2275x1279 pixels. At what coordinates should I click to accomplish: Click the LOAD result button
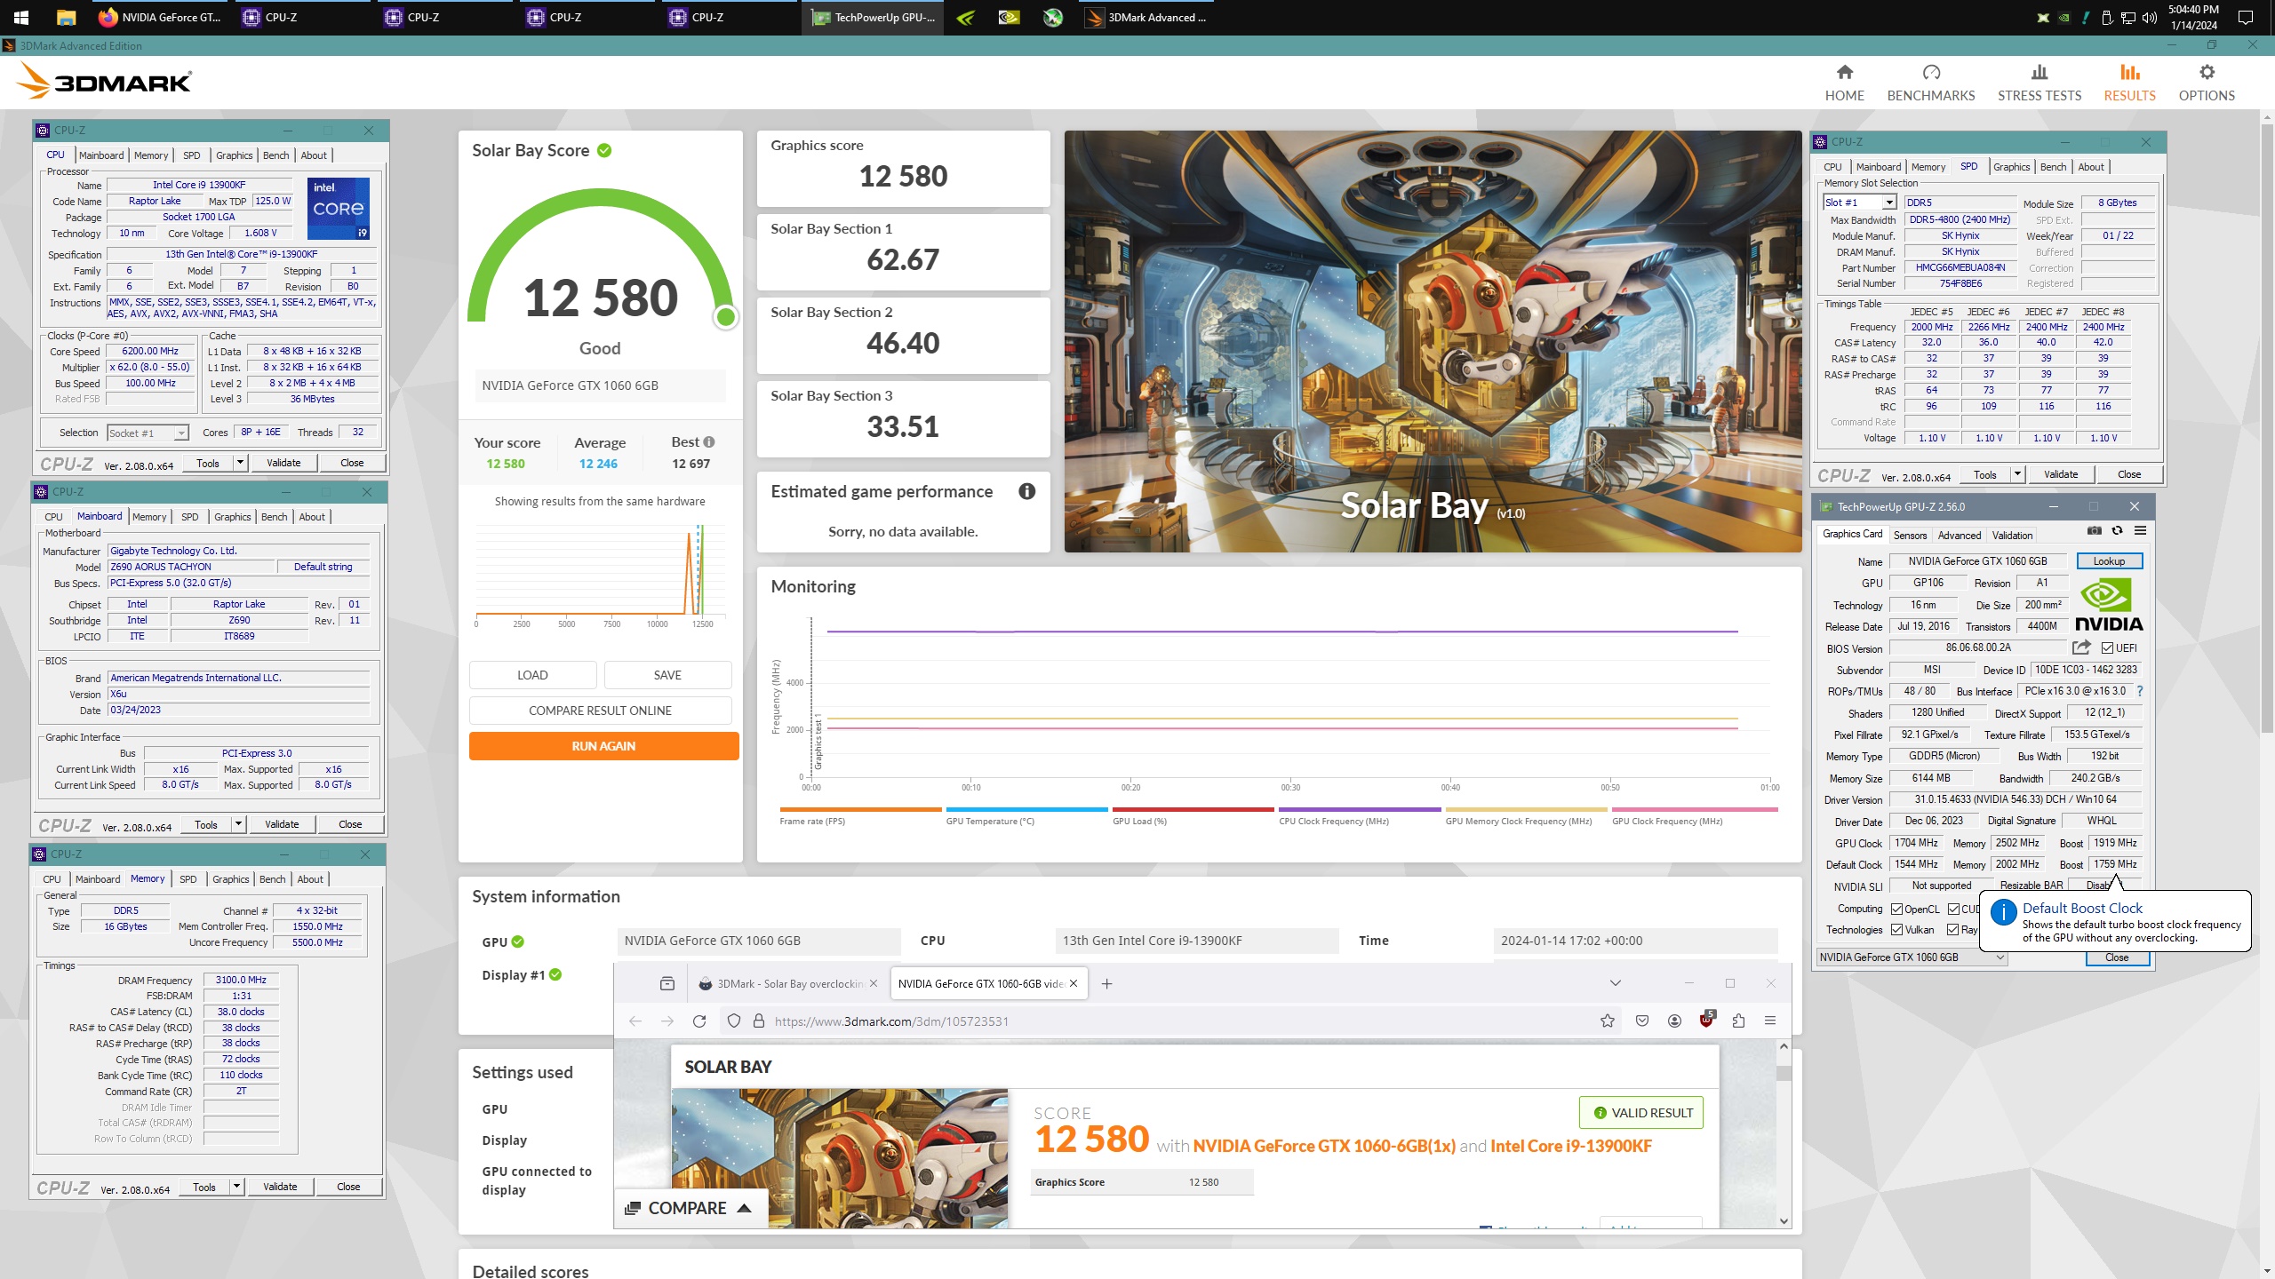[x=532, y=675]
